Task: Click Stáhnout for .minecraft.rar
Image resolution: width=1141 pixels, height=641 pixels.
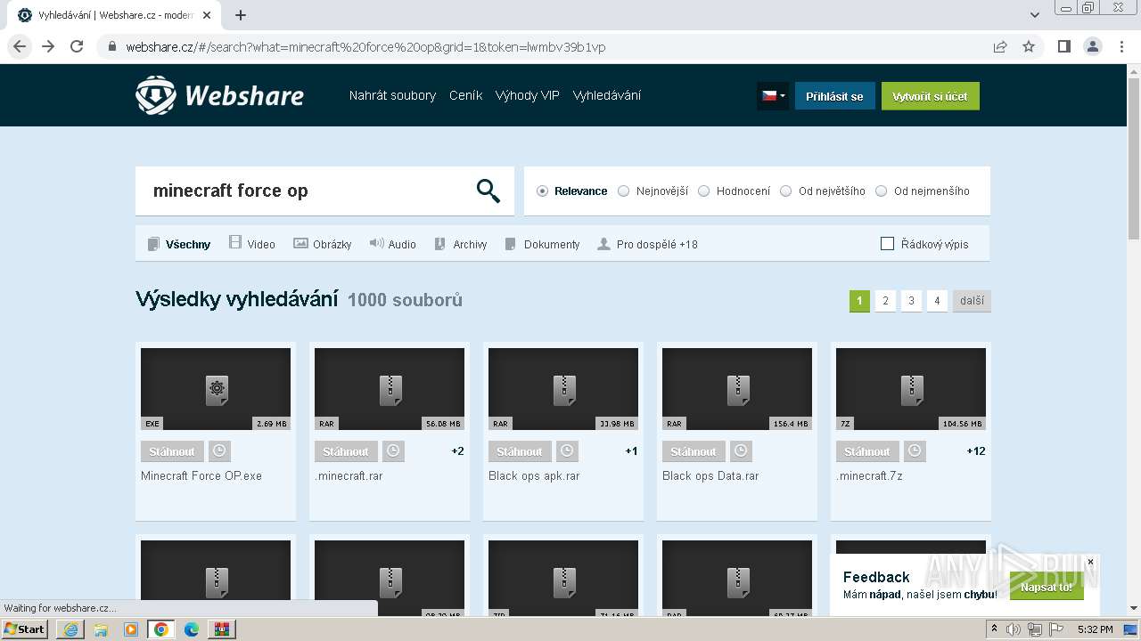Action: point(346,451)
